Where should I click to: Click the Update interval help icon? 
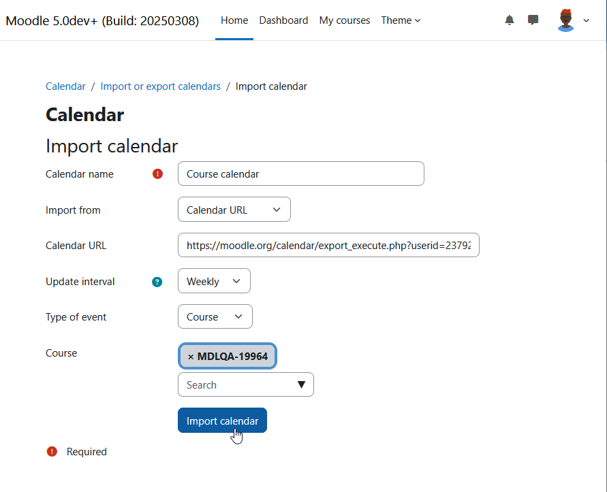pyautogui.click(x=157, y=282)
